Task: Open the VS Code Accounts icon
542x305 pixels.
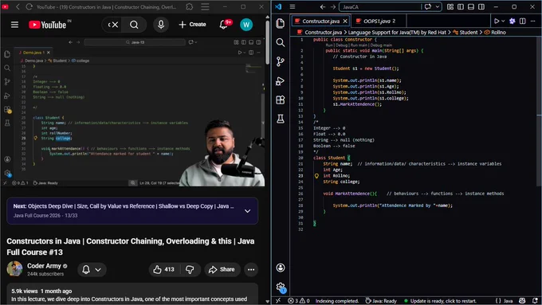Action: click(281, 268)
